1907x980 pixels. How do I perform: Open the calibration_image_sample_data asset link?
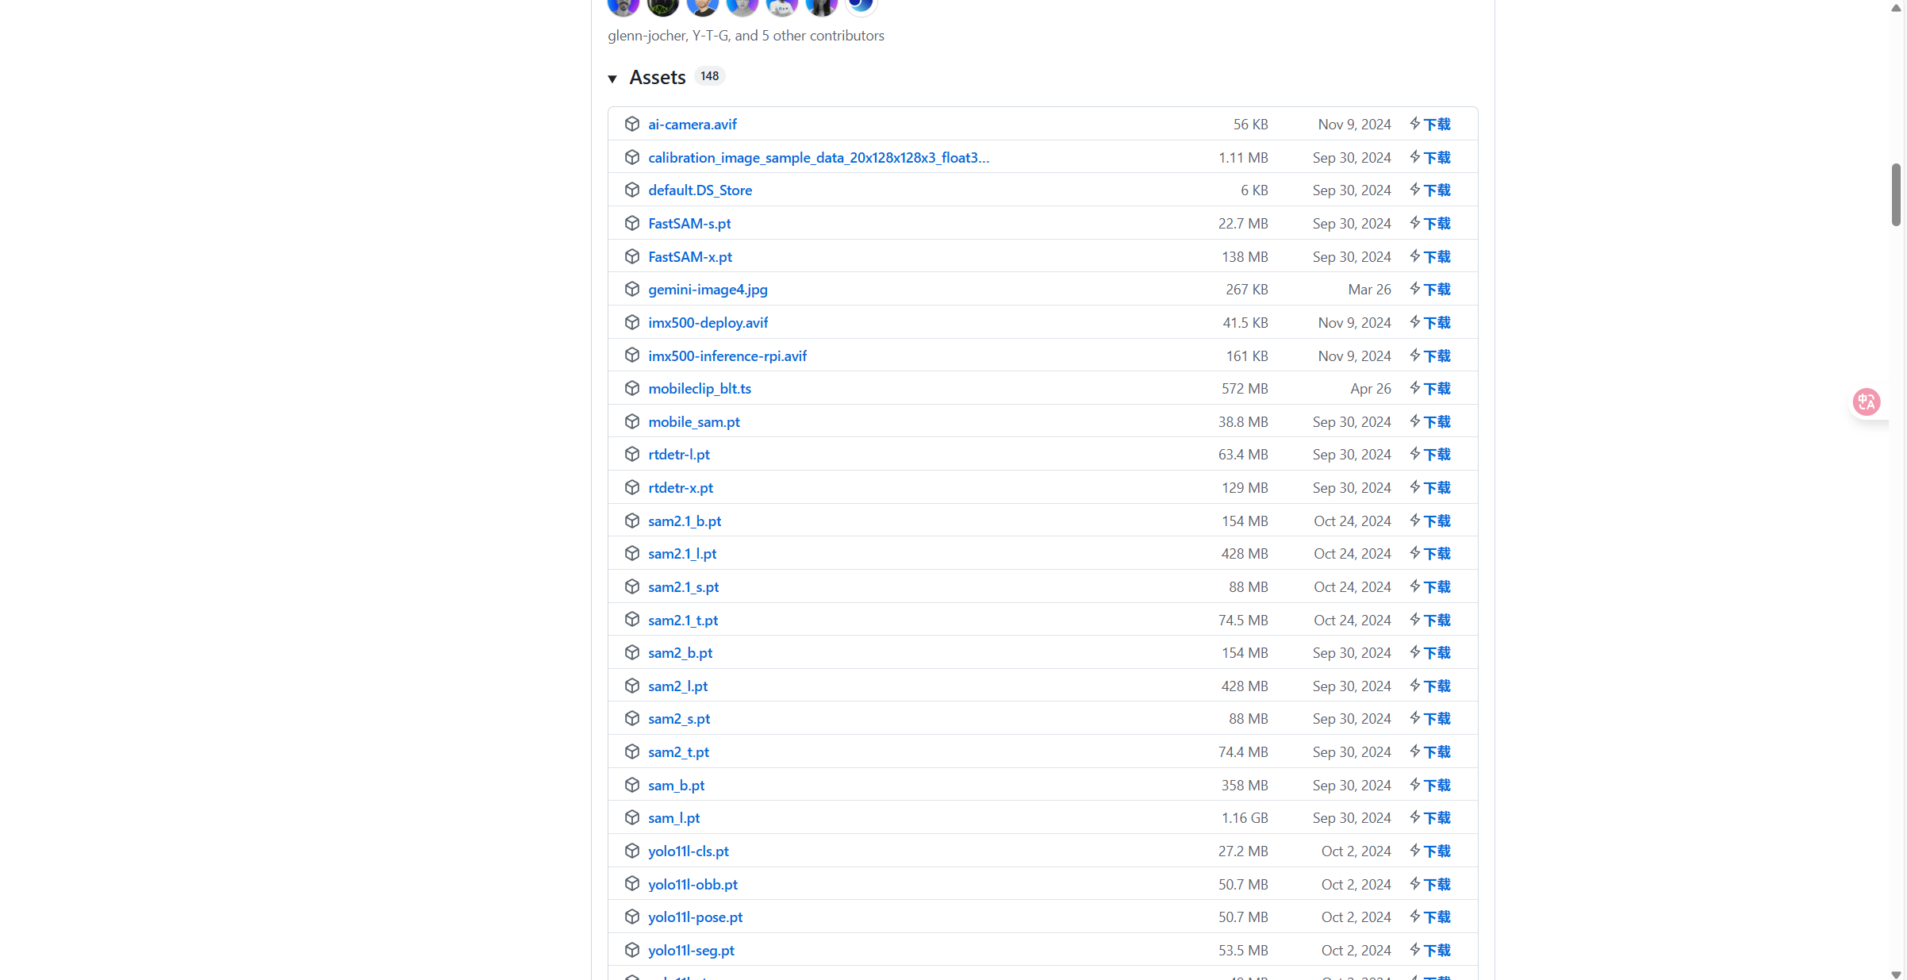pyautogui.click(x=818, y=157)
